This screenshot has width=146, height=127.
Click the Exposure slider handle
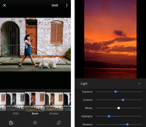click(115, 92)
